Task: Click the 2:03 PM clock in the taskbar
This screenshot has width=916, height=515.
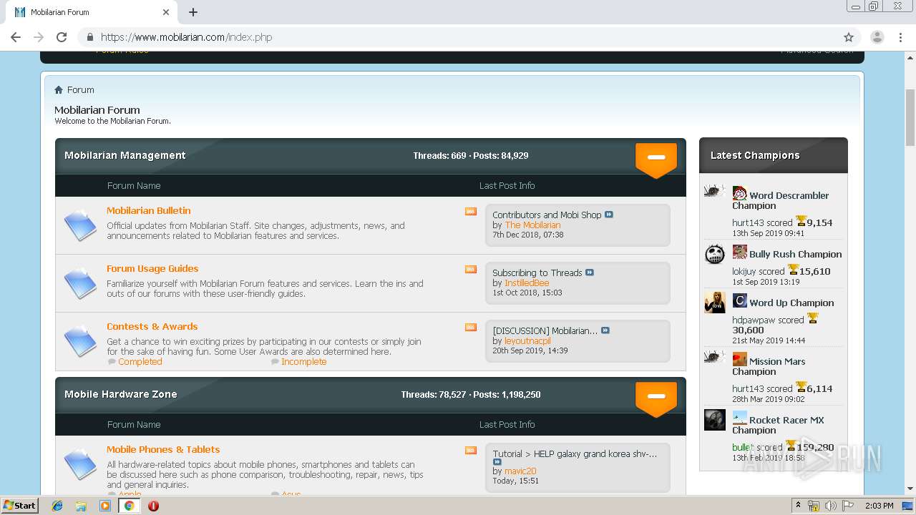Action: point(879,506)
